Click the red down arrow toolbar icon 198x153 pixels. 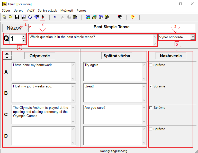click(43, 17)
